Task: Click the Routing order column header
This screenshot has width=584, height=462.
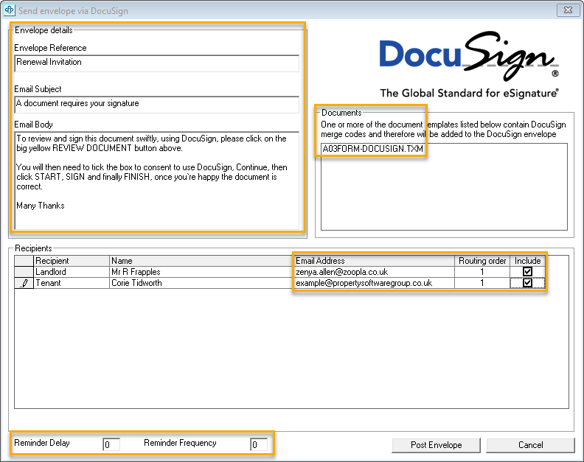Action: [x=482, y=261]
